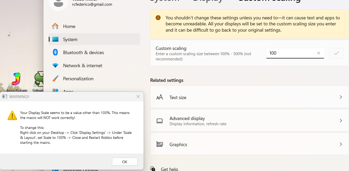This screenshot has height=171, width=349.
Task: Expand Graphics via its chevron
Action: coord(341,144)
